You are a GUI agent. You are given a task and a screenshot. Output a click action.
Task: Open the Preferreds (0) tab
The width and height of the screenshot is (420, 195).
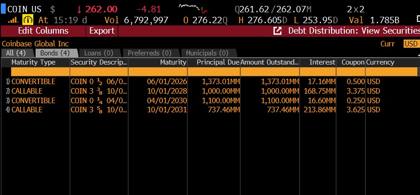point(150,53)
